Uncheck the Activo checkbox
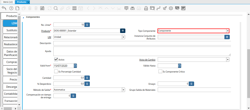This screenshot has height=110, width=250. pyautogui.click(x=56, y=59)
